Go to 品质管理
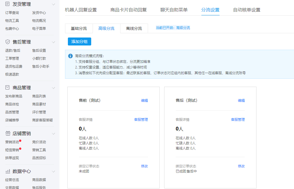Image resolution: width=294 pixels, height=189 pixels. (x=12, y=112)
